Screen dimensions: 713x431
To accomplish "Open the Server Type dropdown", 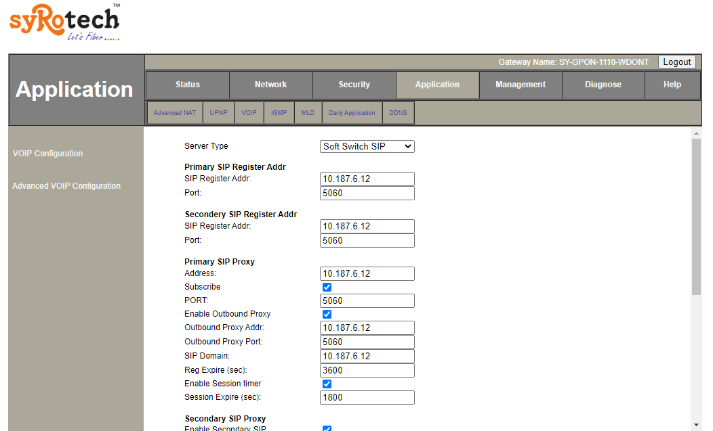I will (x=367, y=146).
